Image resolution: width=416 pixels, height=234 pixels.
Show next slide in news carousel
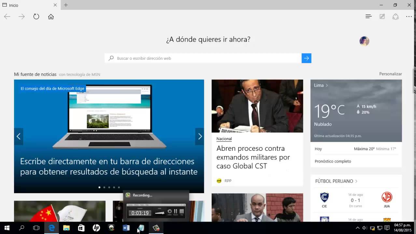pyautogui.click(x=200, y=136)
